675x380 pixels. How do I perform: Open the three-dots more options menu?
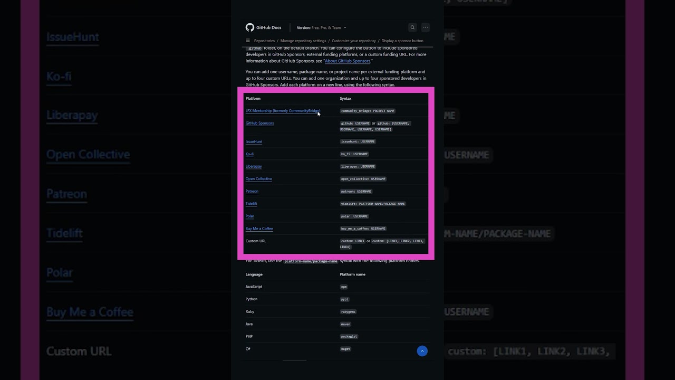(x=426, y=27)
